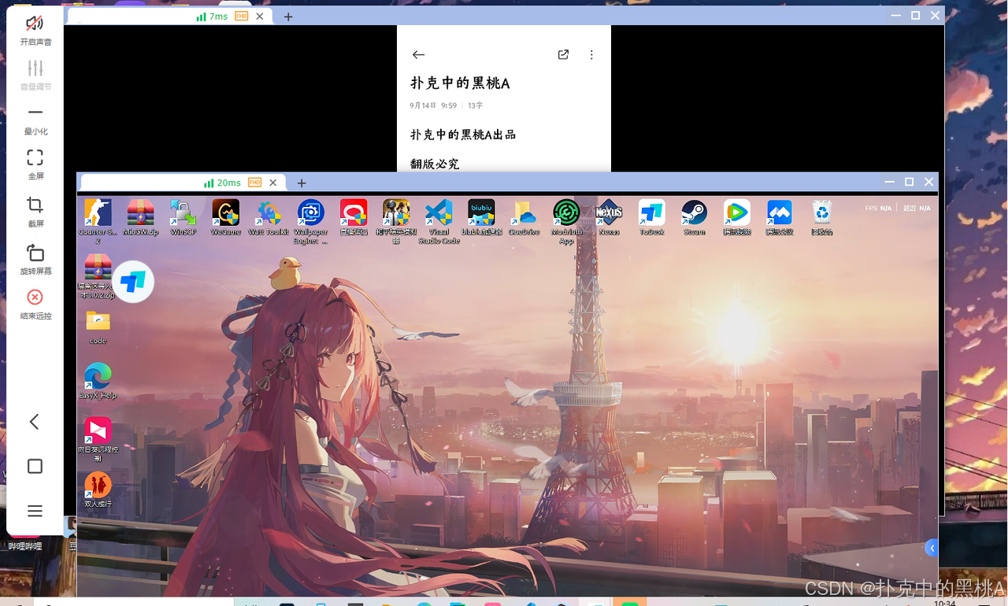Tap the Android home square button in the sidebar

point(35,467)
